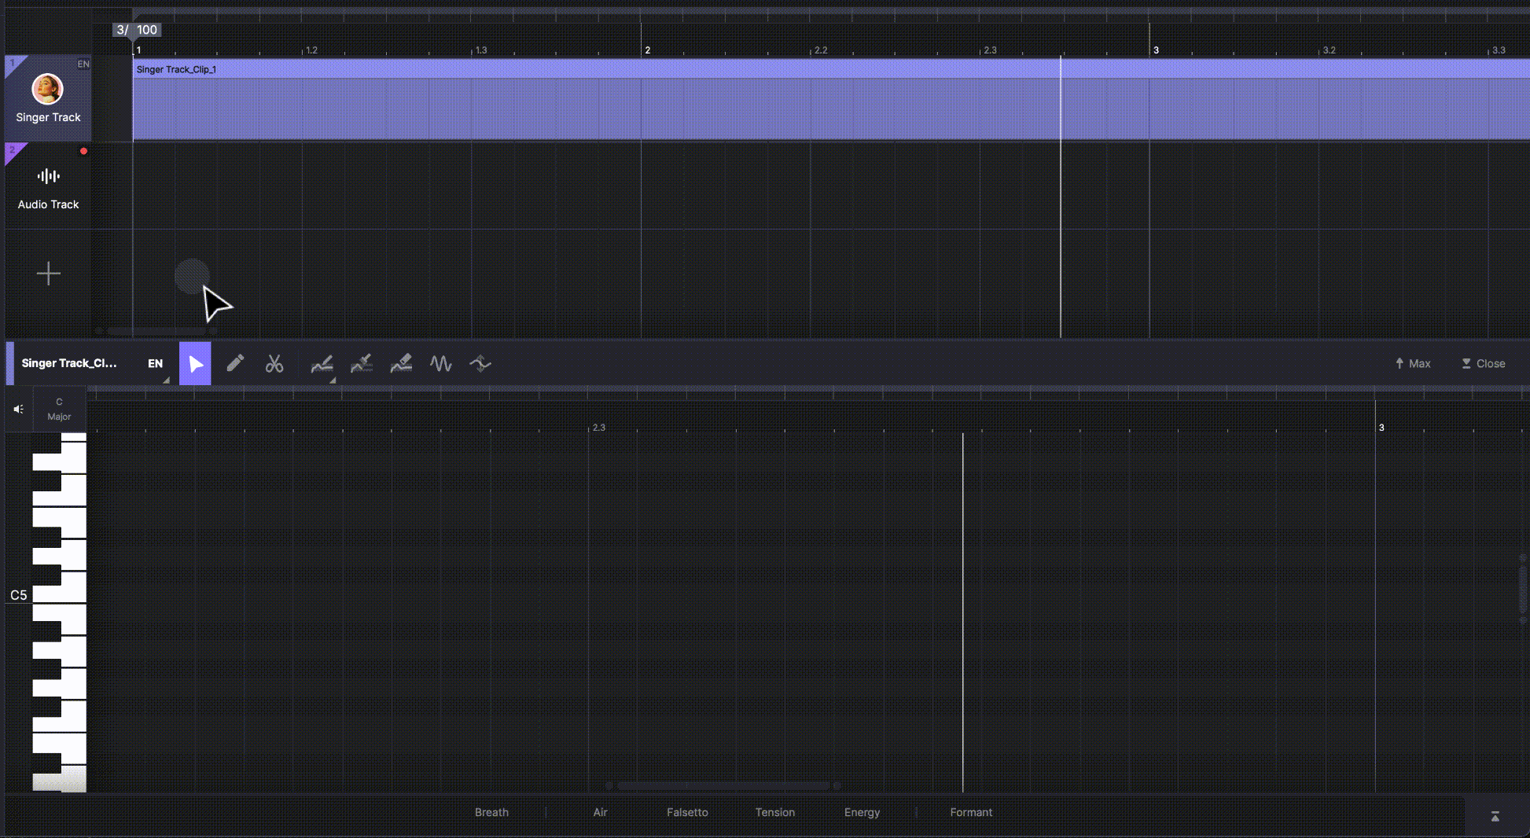This screenshot has width=1530, height=838.
Task: Toggle the red record-arm dot on Audio Track
Action: tap(83, 151)
